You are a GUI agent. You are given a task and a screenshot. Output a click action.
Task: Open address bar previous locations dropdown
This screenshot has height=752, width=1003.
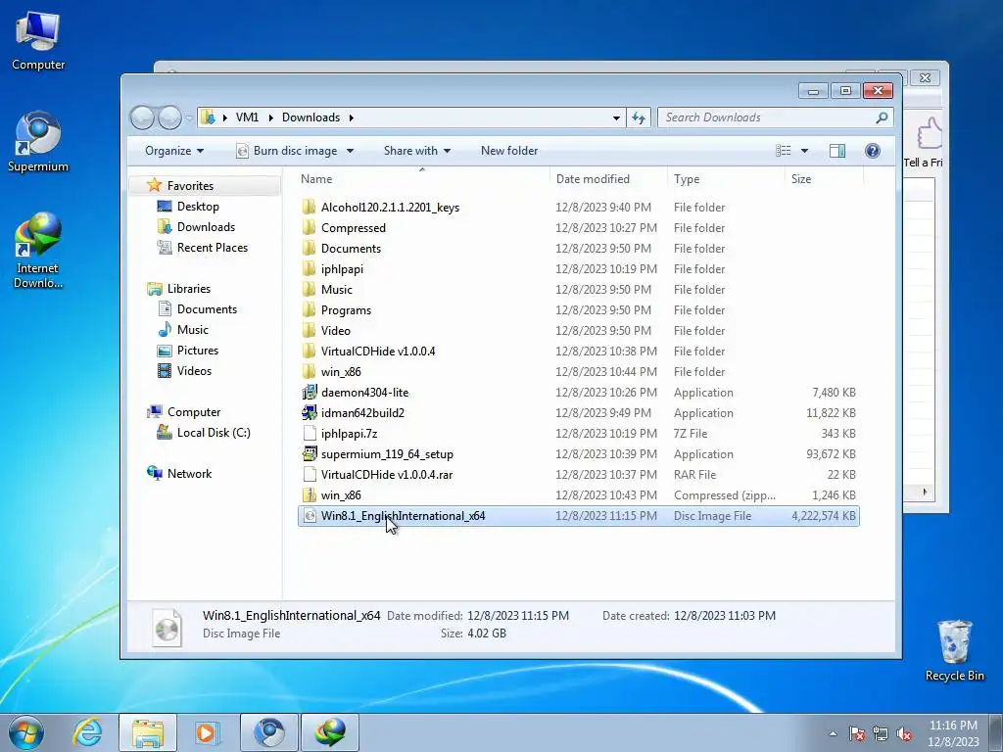click(616, 117)
